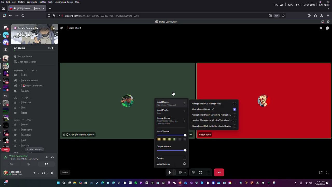Pop out the call into a separate window
332x187 pixels.
(321, 172)
